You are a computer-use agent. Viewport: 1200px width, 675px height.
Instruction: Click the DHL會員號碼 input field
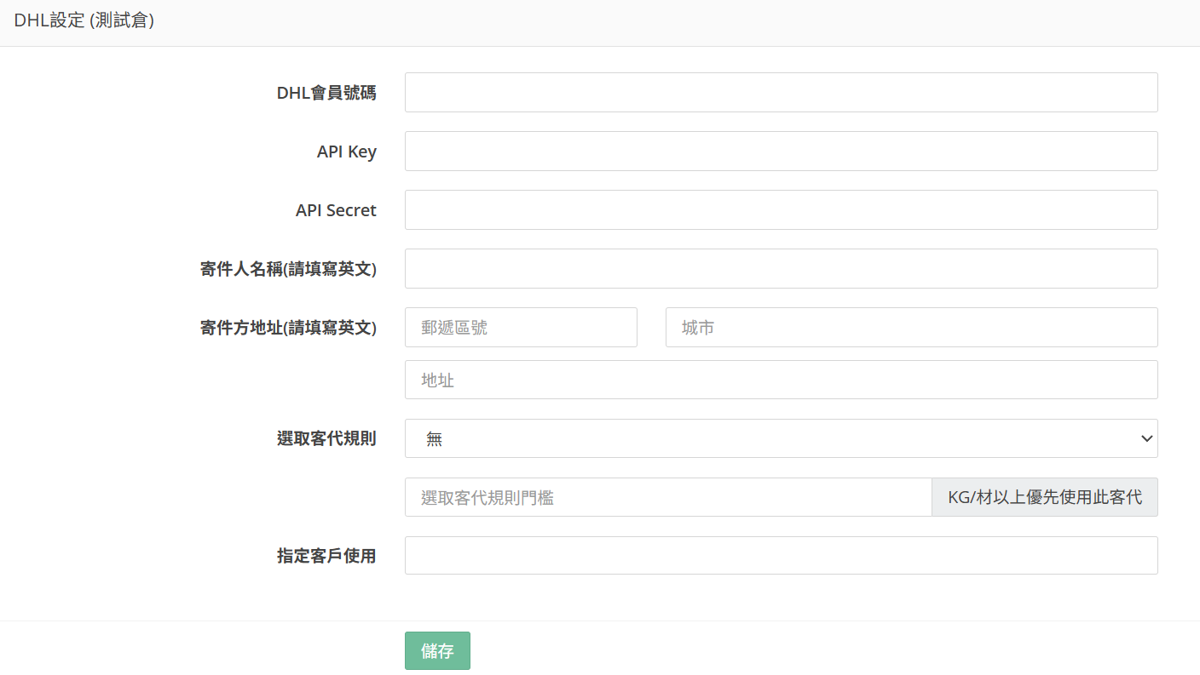(x=781, y=92)
